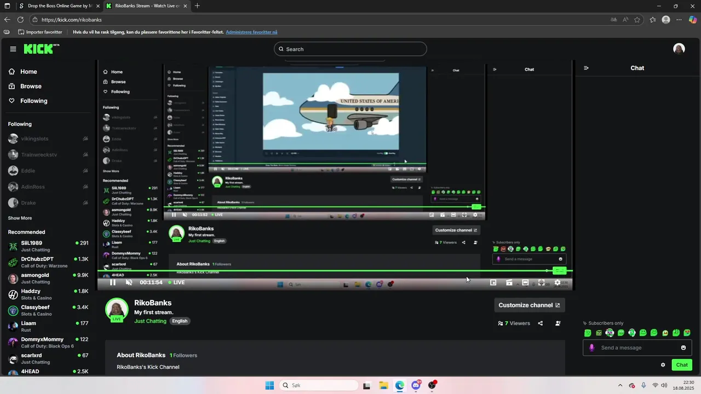
Task: Open the vikingslots followed channel
Action: tap(48, 139)
